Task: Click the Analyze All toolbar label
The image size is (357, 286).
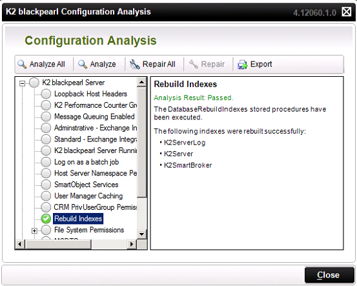Action: click(47, 64)
